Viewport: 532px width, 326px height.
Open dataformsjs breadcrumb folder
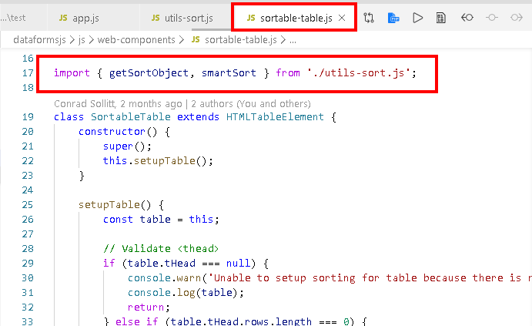click(39, 40)
